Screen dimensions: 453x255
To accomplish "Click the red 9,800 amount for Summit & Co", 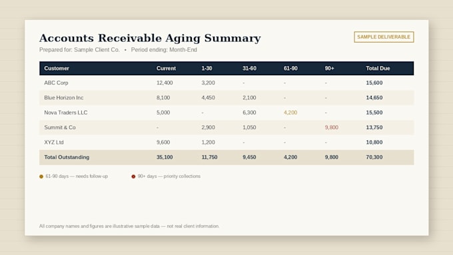I will coord(331,127).
